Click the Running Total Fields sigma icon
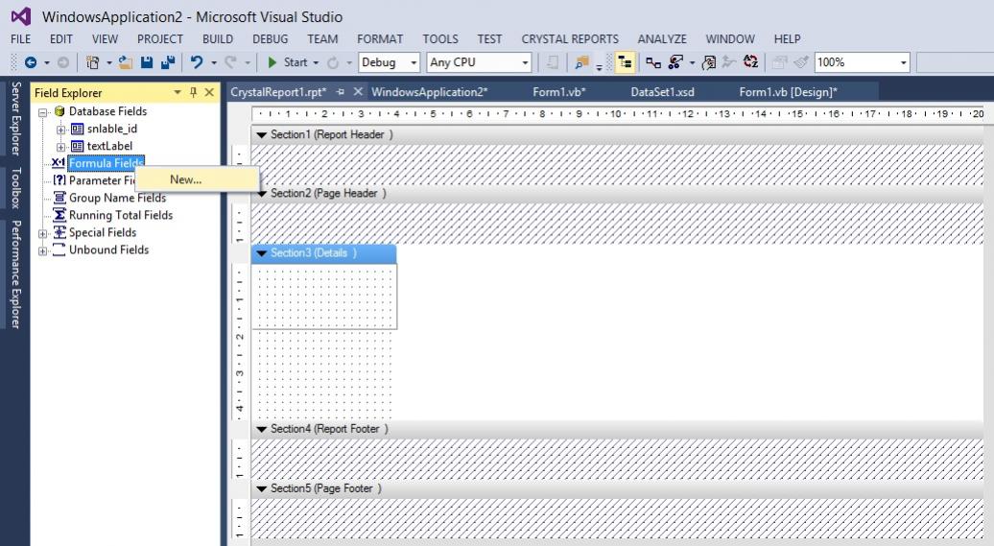The width and height of the screenshot is (994, 546). point(59,215)
